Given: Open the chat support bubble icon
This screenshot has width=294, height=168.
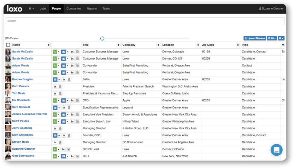Looking at the screenshot, I should pos(276,150).
